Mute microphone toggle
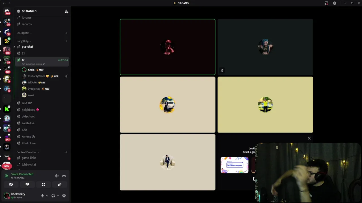362x203 pixels. coord(42,196)
